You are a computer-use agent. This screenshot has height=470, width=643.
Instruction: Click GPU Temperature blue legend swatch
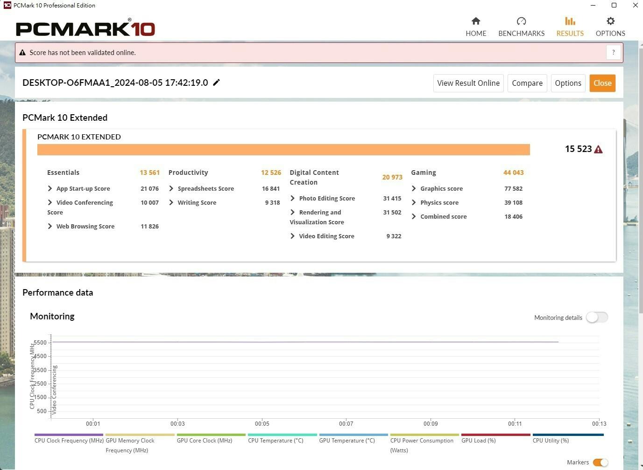(353, 435)
